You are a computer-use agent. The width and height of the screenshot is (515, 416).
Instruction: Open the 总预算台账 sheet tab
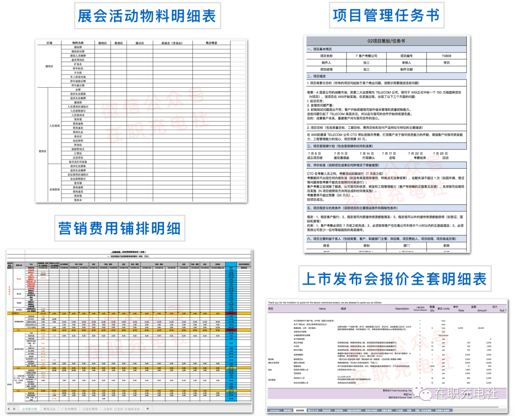point(29,409)
